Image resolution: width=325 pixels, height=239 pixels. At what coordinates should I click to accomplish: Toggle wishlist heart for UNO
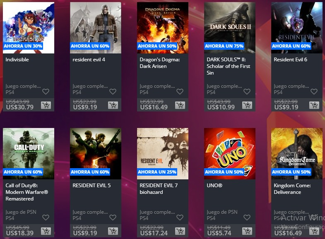(247, 217)
